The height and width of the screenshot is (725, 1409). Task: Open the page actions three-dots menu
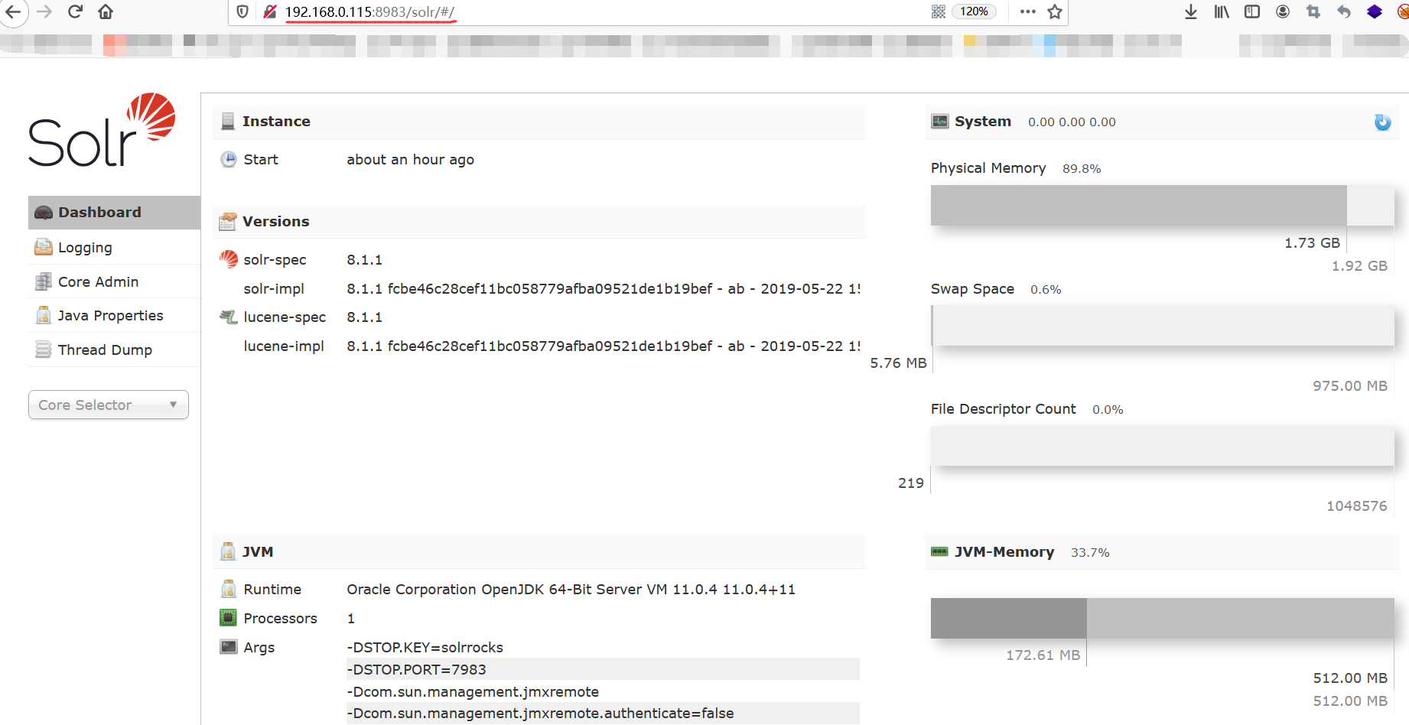click(x=1028, y=11)
